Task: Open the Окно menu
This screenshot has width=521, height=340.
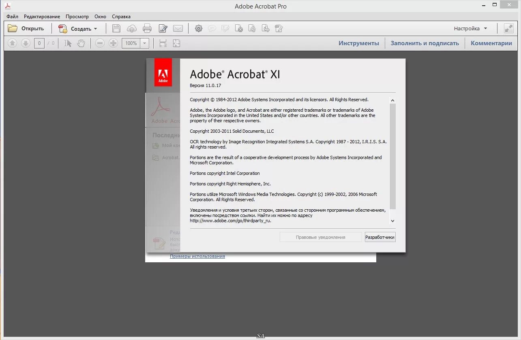Action: [x=100, y=17]
